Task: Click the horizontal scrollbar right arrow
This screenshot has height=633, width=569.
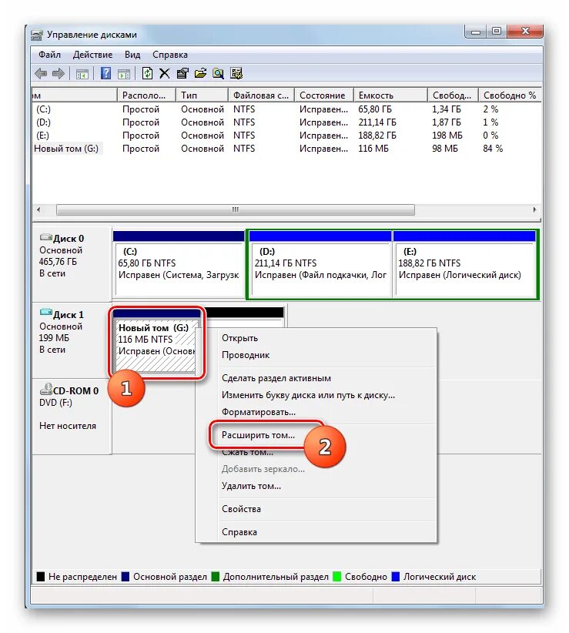Action: coord(534,210)
